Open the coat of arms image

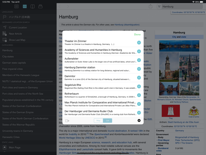[194, 111]
